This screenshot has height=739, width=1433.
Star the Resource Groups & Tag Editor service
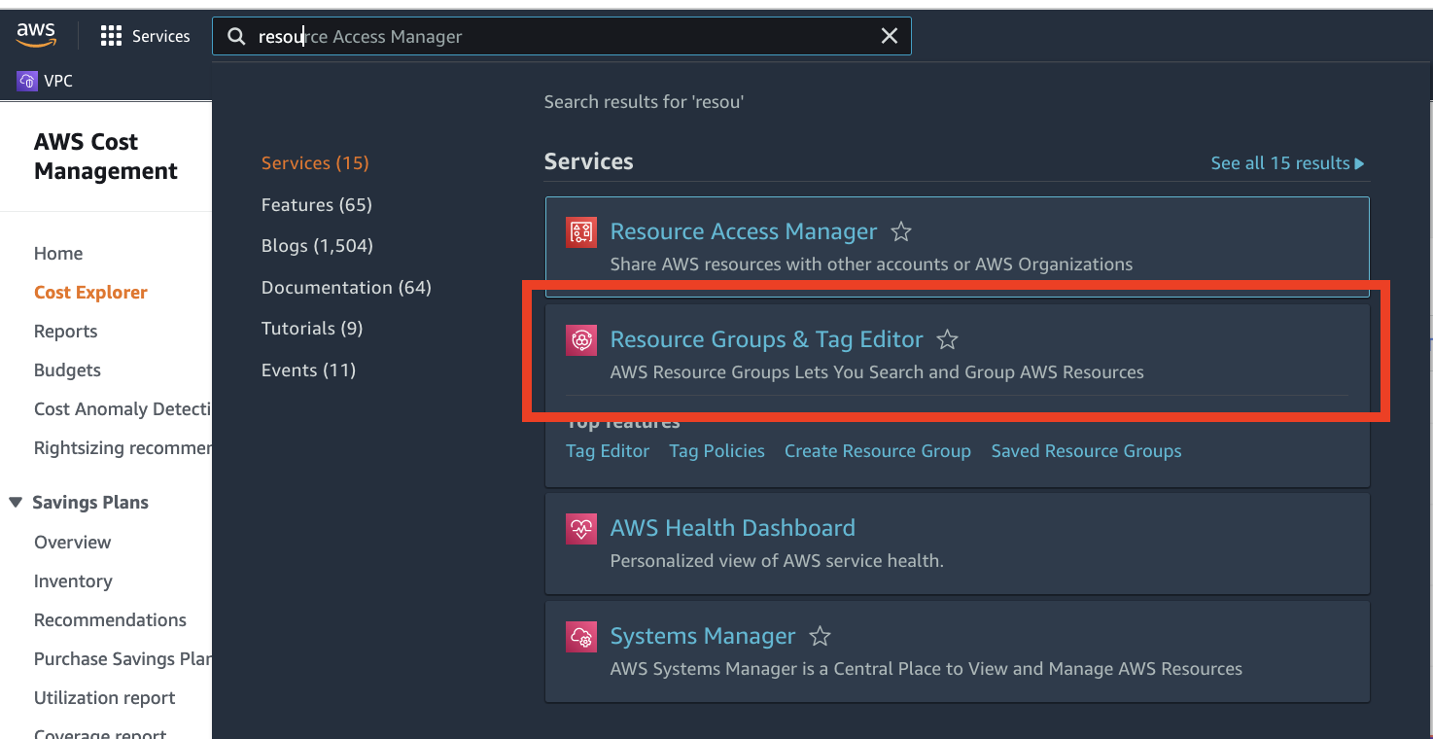947,339
